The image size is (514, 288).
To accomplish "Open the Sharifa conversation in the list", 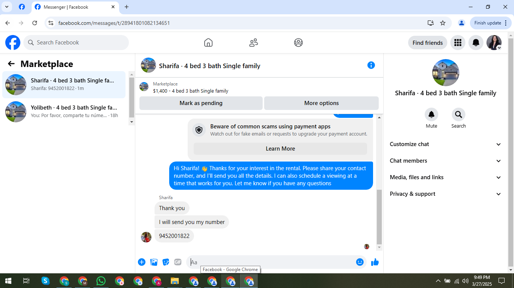I will pyautogui.click(x=64, y=85).
